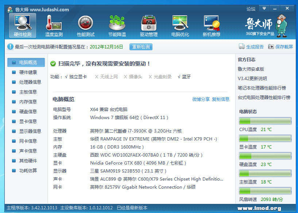Click the 微博分享 share option
The width and height of the screenshot is (298, 213).
200,99
